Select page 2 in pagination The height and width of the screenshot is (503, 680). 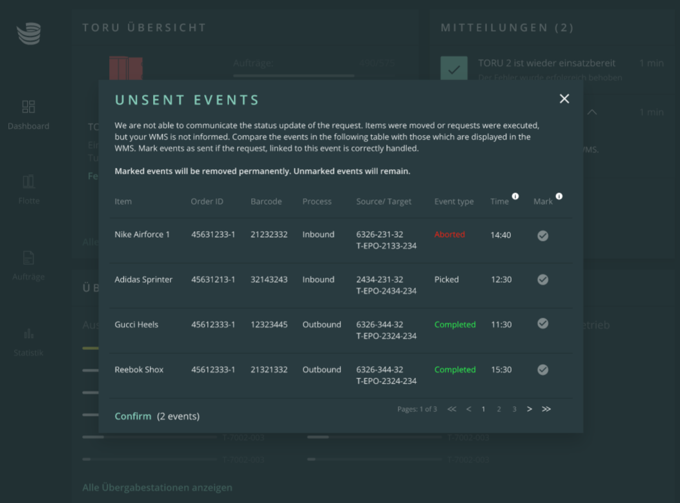pos(499,409)
